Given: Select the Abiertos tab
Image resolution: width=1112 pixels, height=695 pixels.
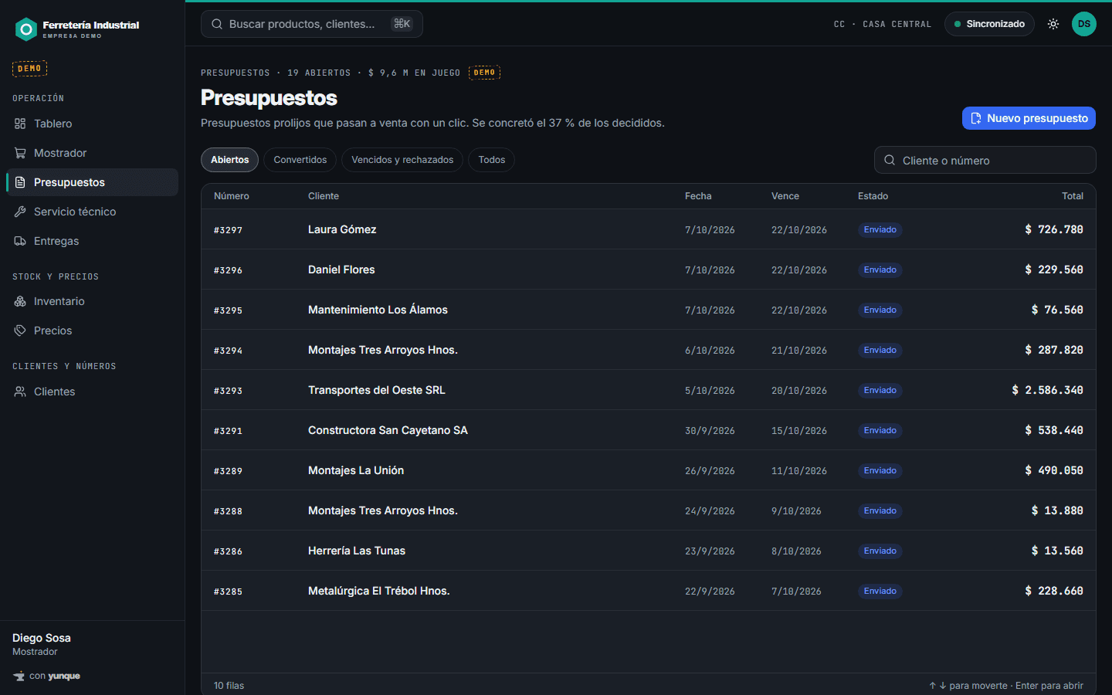Looking at the screenshot, I should click(230, 160).
